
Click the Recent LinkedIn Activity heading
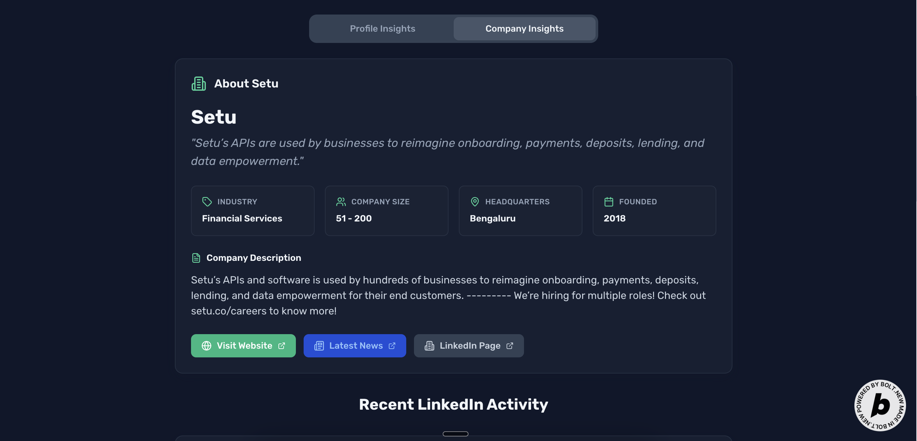click(453, 404)
